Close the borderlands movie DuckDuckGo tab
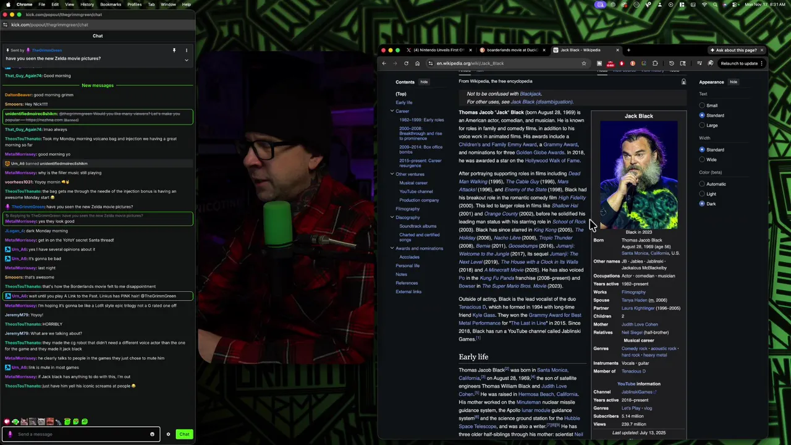This screenshot has width=791, height=445. (544, 50)
